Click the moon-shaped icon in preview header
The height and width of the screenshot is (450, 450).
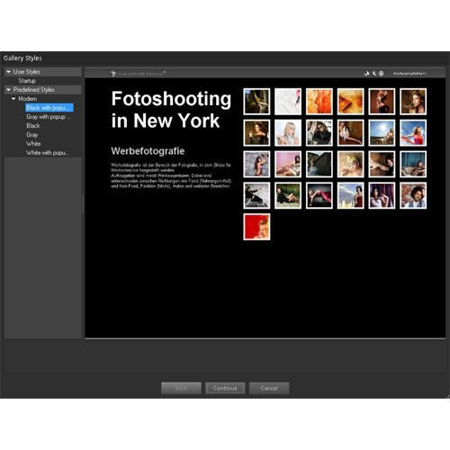374,74
